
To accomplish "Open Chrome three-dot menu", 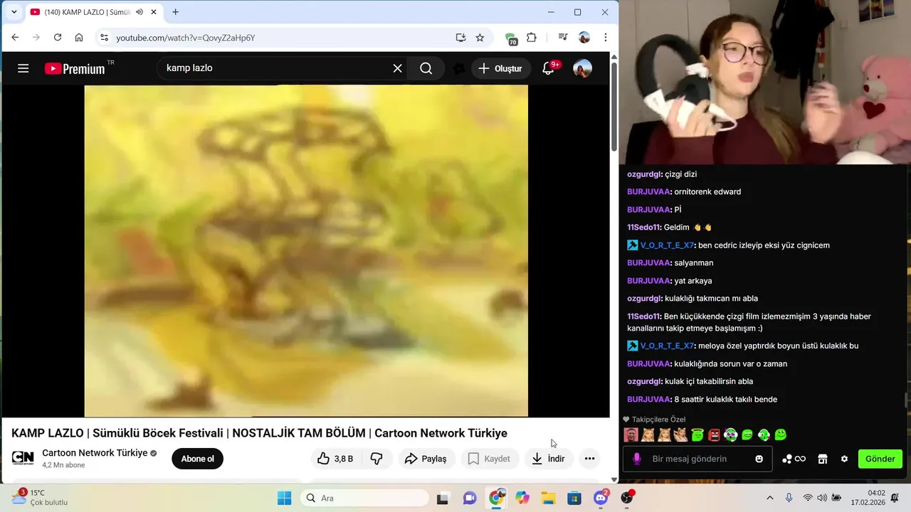I will click(606, 38).
